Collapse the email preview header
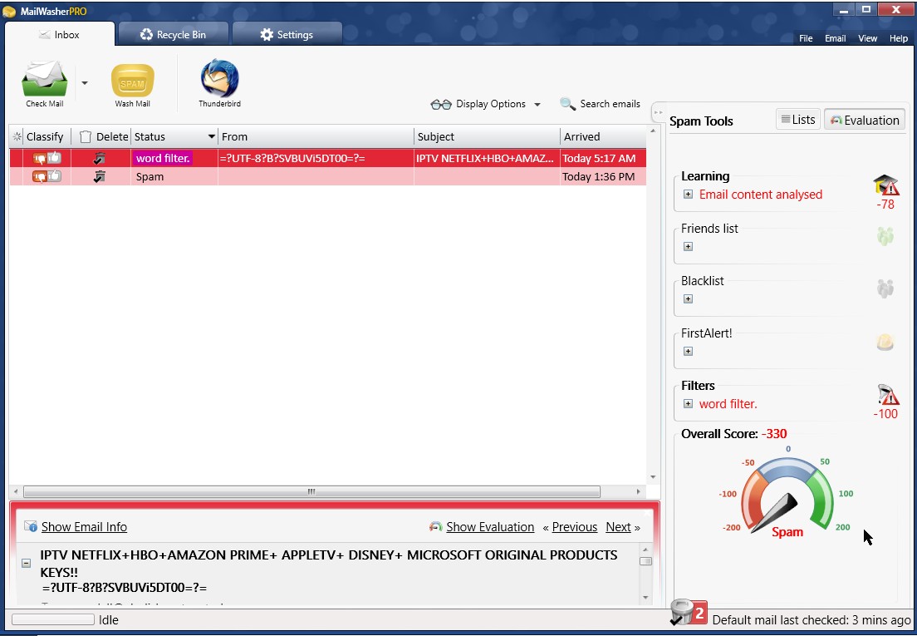 point(27,563)
